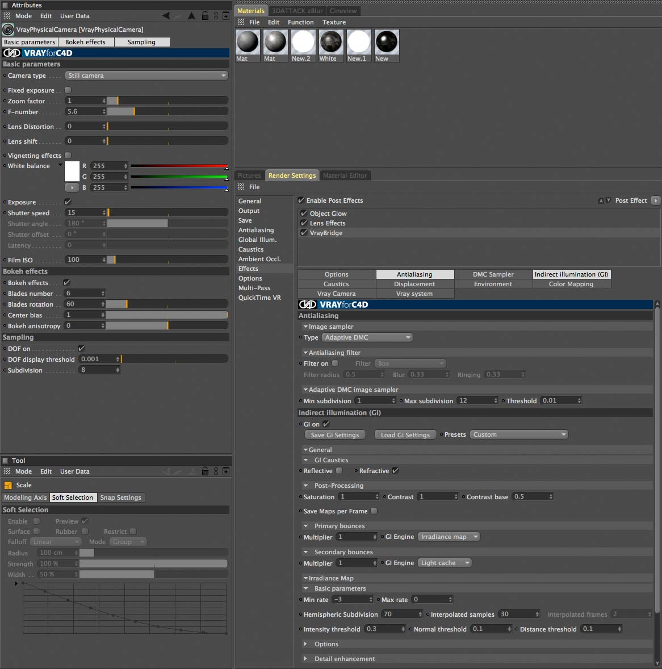Open the Modeling Axis tab
The width and height of the screenshot is (662, 669).
[26, 497]
